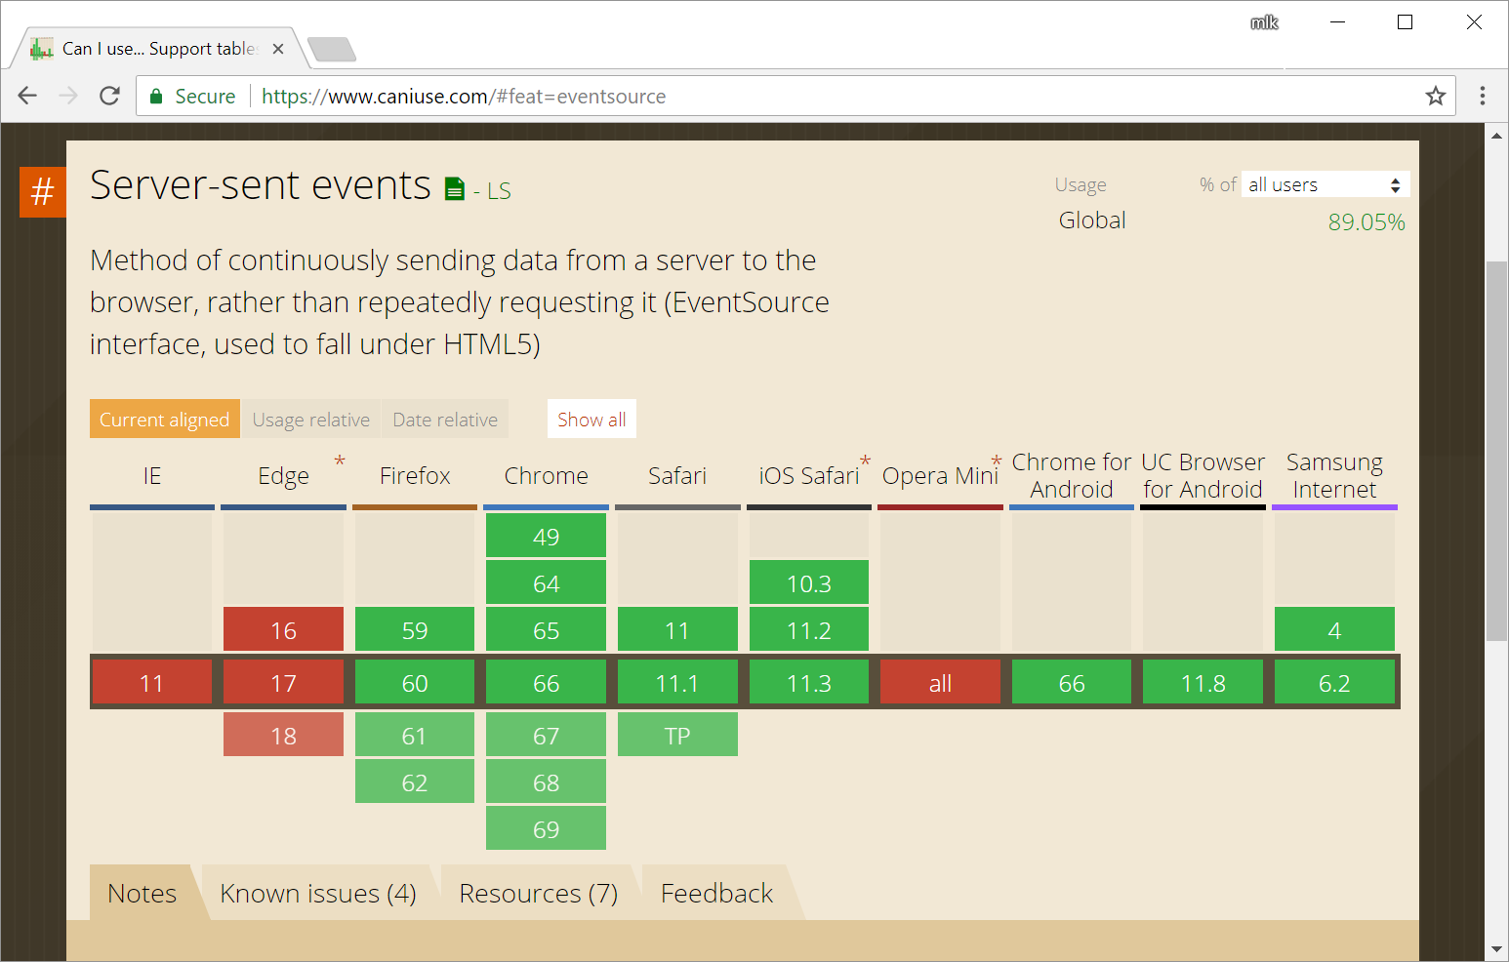Open the Resources (7) tab
The width and height of the screenshot is (1509, 962).
539,893
